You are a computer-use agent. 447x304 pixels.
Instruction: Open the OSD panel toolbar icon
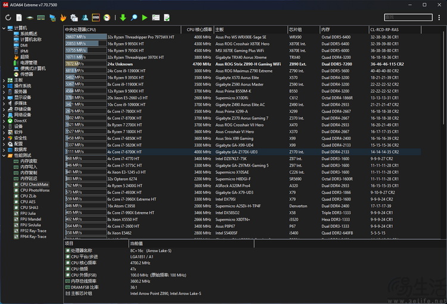point(96,18)
